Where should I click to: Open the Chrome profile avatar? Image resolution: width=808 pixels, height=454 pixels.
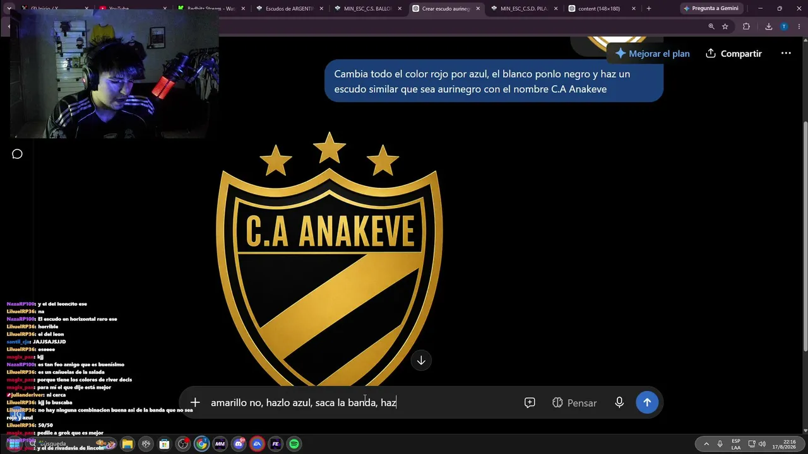[784, 26]
